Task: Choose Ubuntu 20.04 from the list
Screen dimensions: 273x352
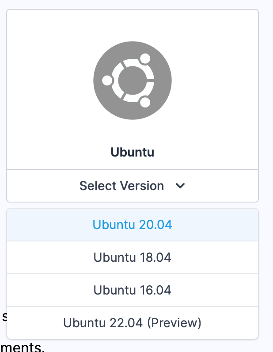Action: 133,225
